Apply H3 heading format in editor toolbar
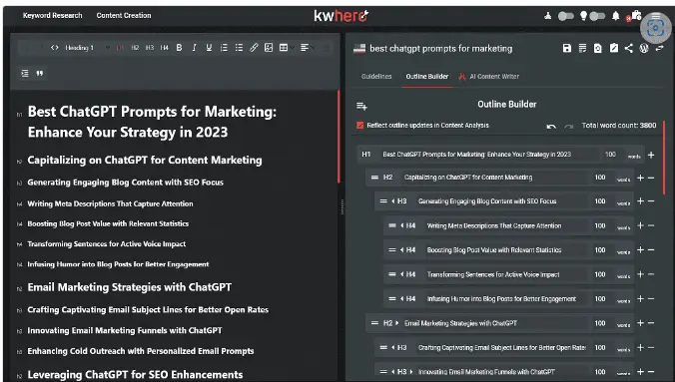The width and height of the screenshot is (675, 382). [150, 48]
